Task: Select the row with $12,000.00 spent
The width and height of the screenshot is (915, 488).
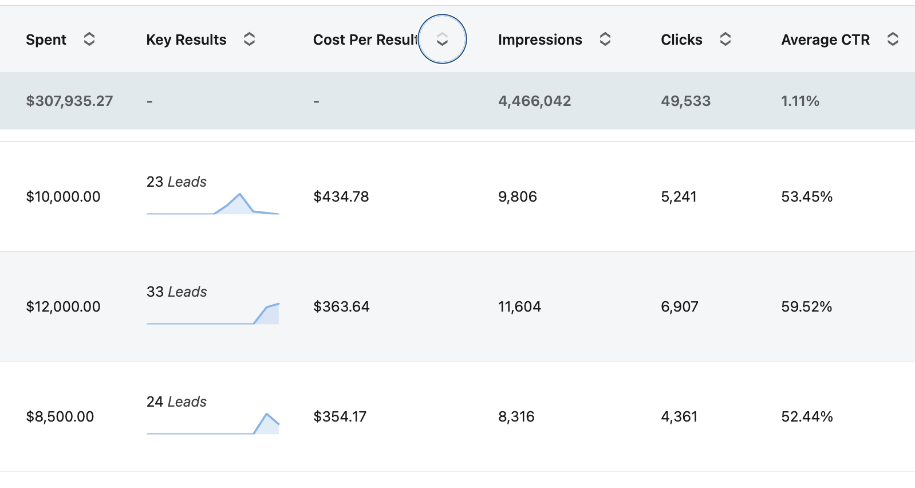Action: coord(63,307)
